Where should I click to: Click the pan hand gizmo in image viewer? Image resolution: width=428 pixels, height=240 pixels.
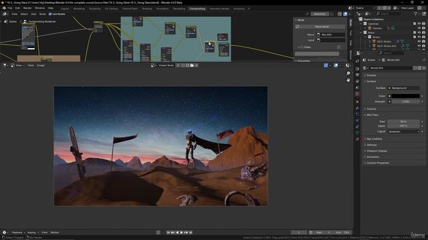click(348, 80)
